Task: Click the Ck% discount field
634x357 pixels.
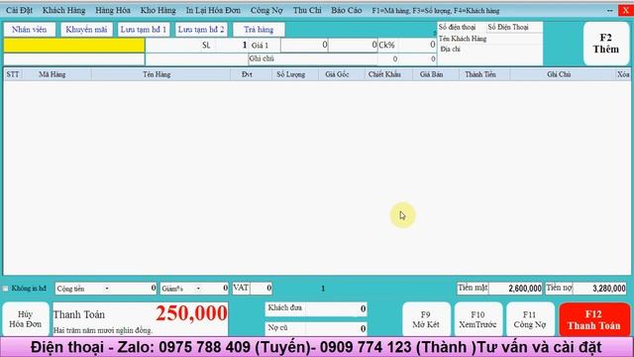Action: pyautogui.click(x=418, y=45)
